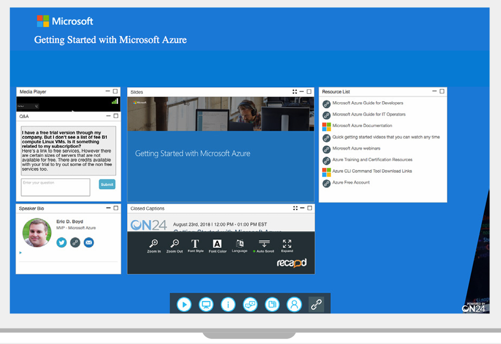Toggle the resource list link icon in dock
501x344 pixels.
316,305
